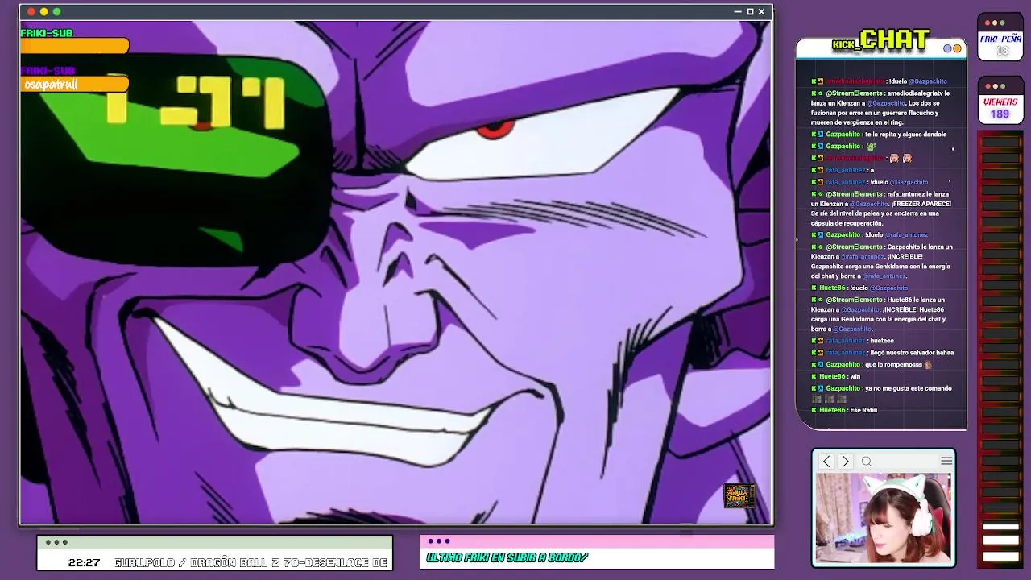1031x580 pixels.
Task: Click the top FRIKI-SUB orange progress bar
Action: pyautogui.click(x=74, y=46)
